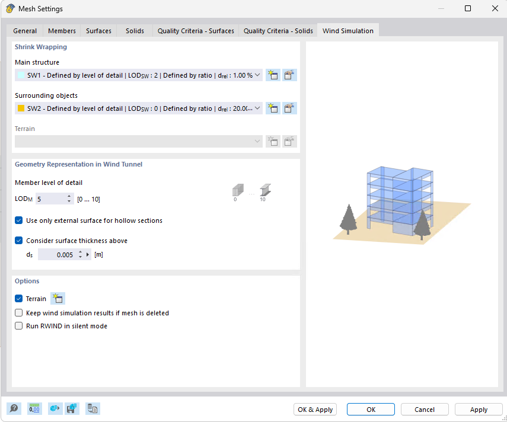Select the Wind Simulation tab

coord(348,31)
